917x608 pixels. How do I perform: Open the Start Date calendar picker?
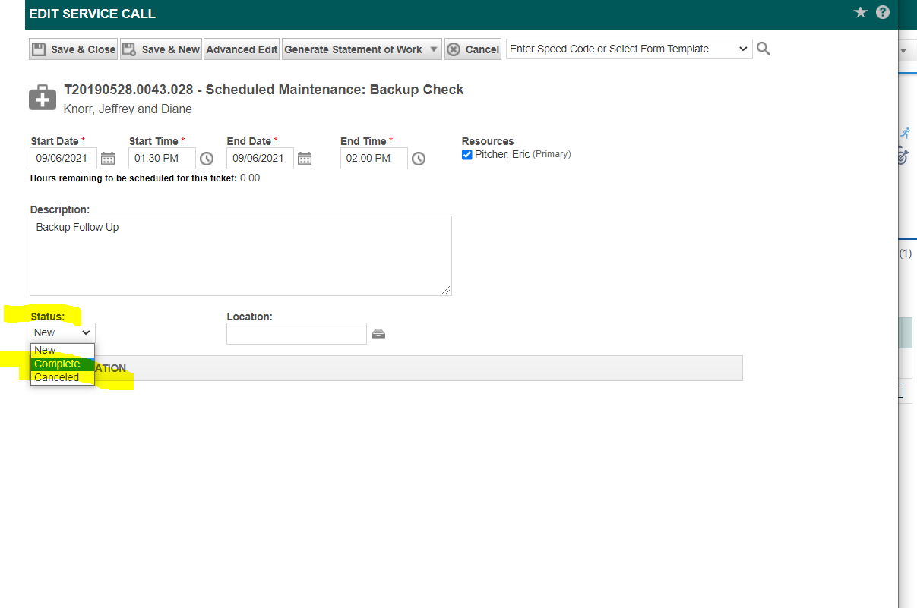[x=108, y=158]
